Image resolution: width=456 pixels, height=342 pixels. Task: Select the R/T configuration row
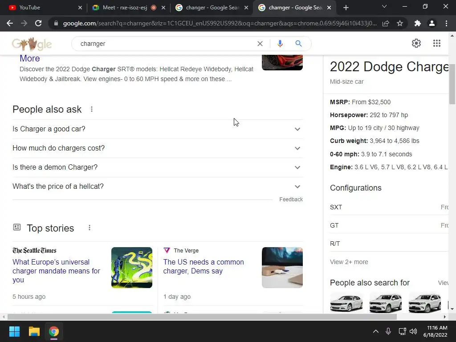pyautogui.click(x=389, y=244)
